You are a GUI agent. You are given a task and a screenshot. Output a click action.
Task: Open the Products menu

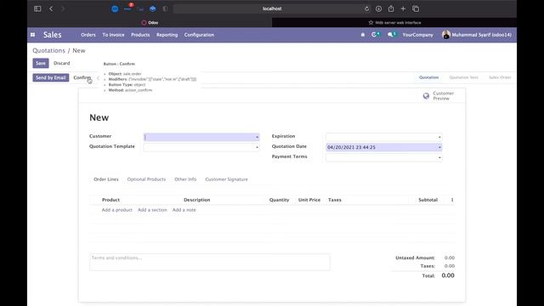click(140, 35)
